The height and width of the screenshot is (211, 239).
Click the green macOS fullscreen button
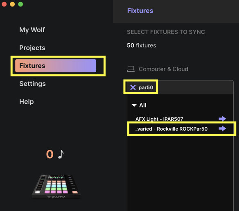coord(20,4)
